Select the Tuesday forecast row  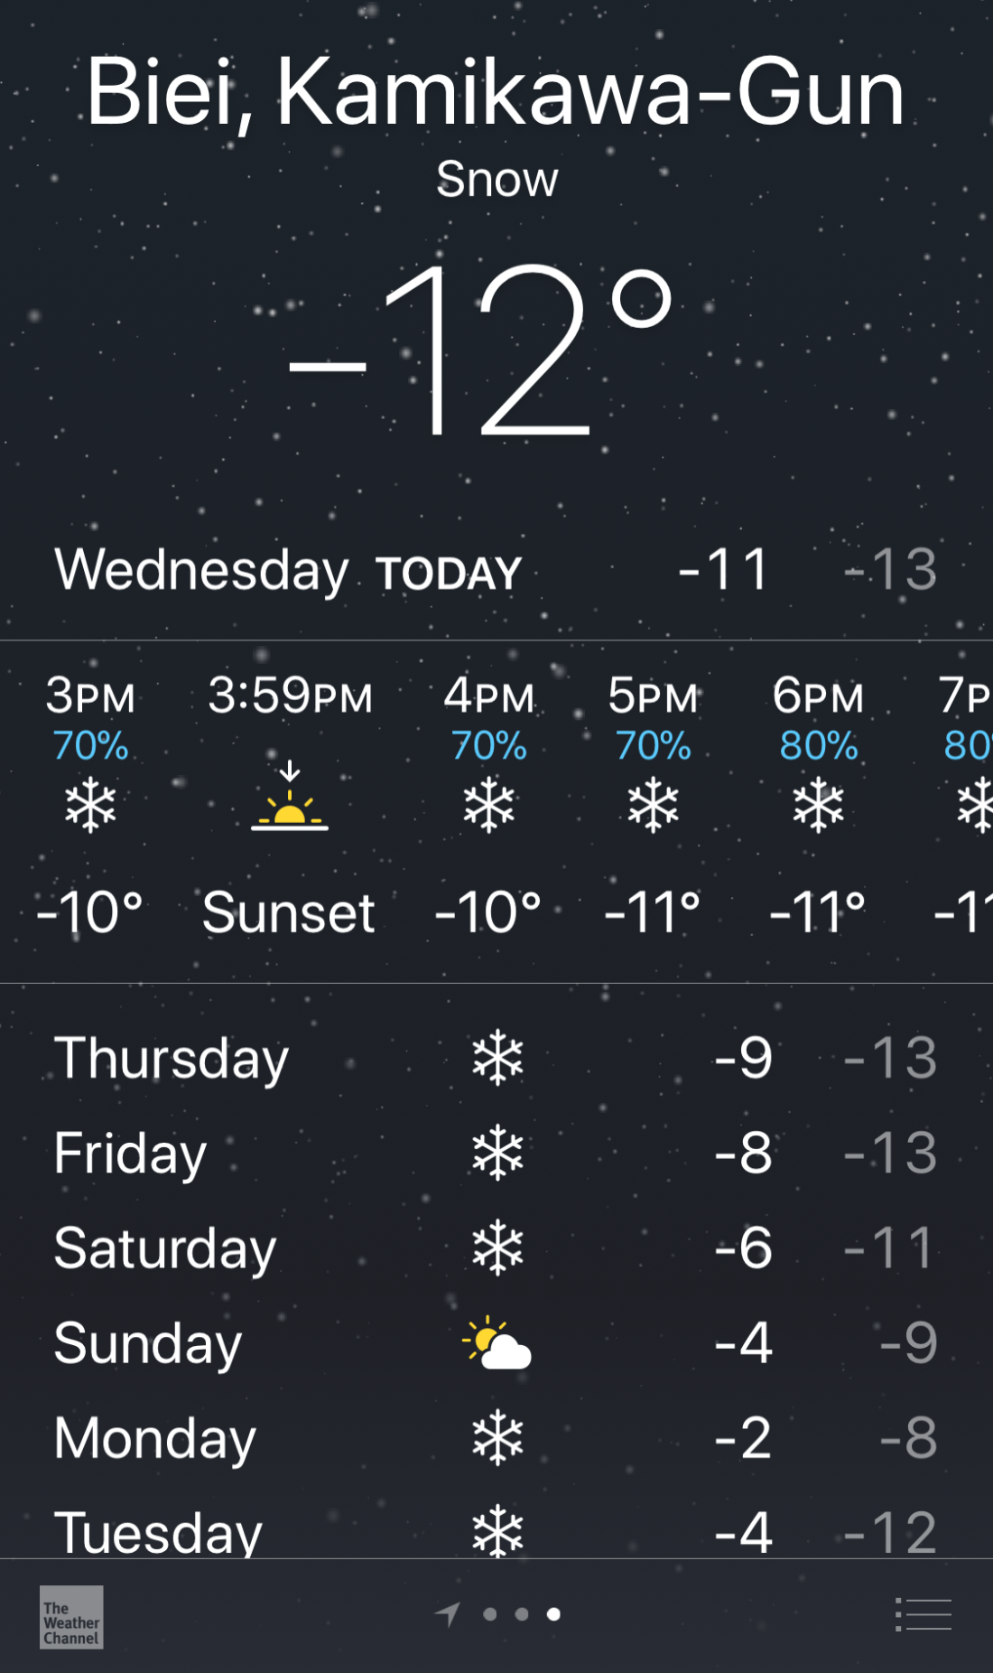pos(496,1531)
